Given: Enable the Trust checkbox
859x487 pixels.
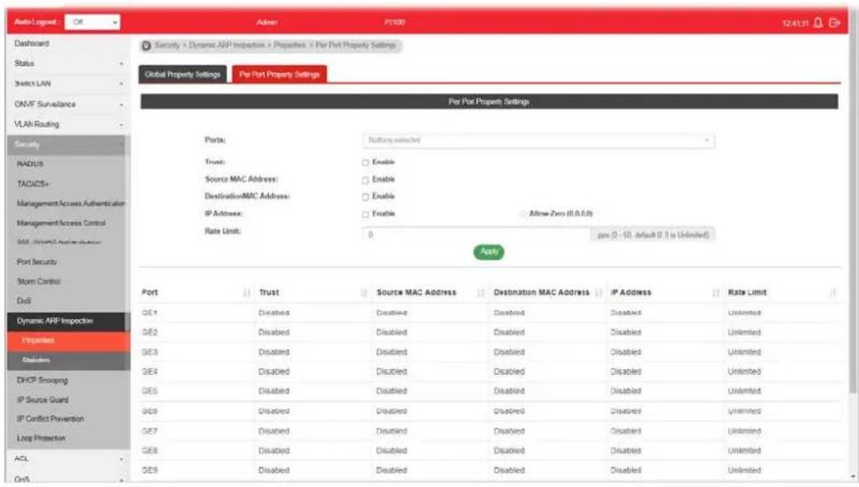Looking at the screenshot, I should click(x=365, y=163).
